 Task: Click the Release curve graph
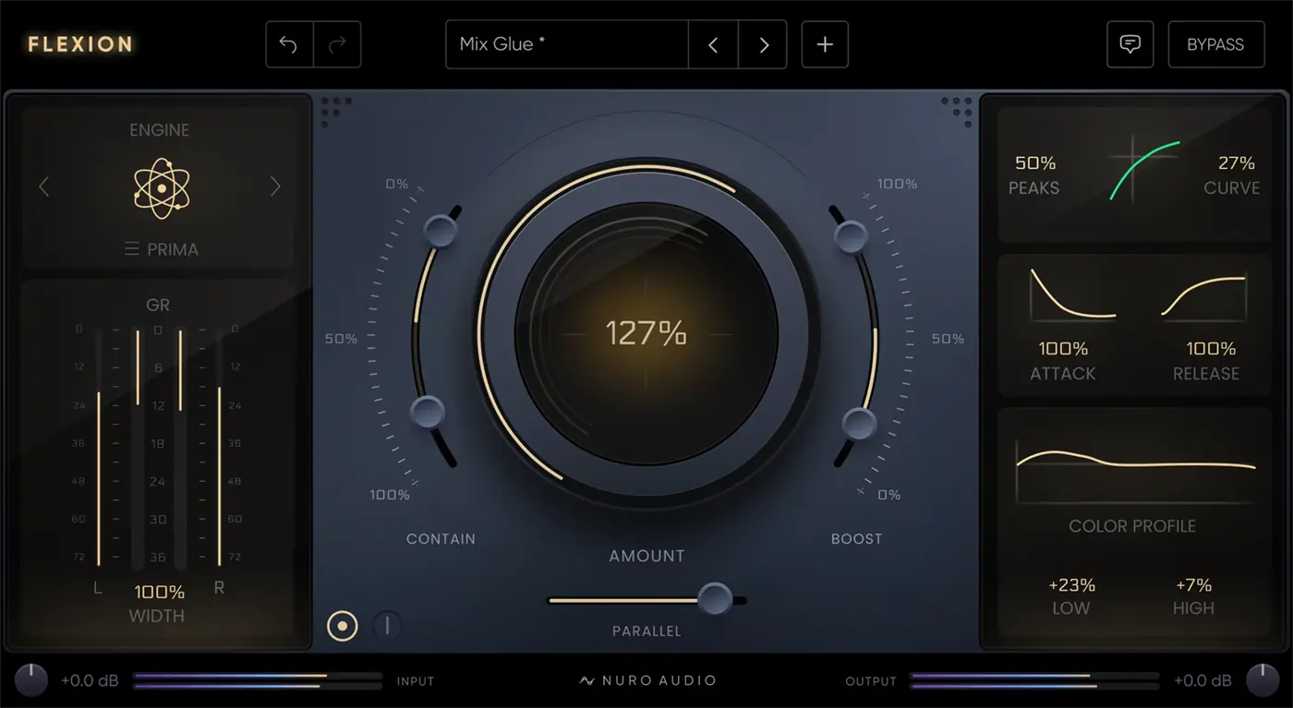click(x=1203, y=294)
